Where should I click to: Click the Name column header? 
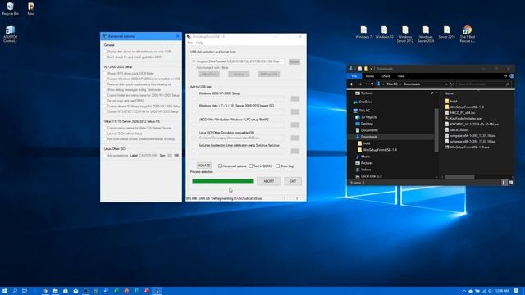(x=449, y=93)
